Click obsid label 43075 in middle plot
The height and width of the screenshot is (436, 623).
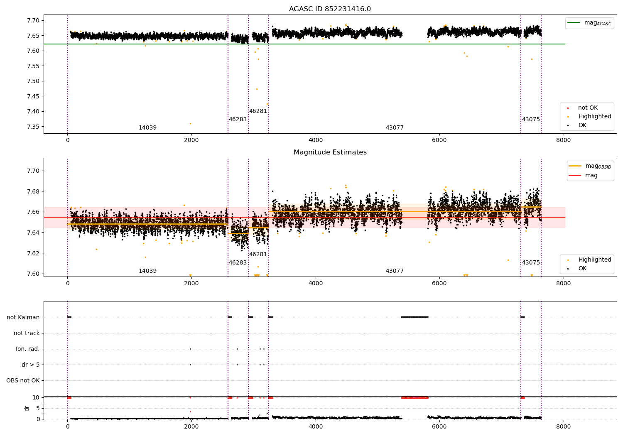click(x=531, y=263)
